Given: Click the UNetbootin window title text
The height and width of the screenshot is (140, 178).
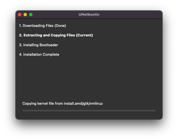Looking at the screenshot, I should [89, 15].
